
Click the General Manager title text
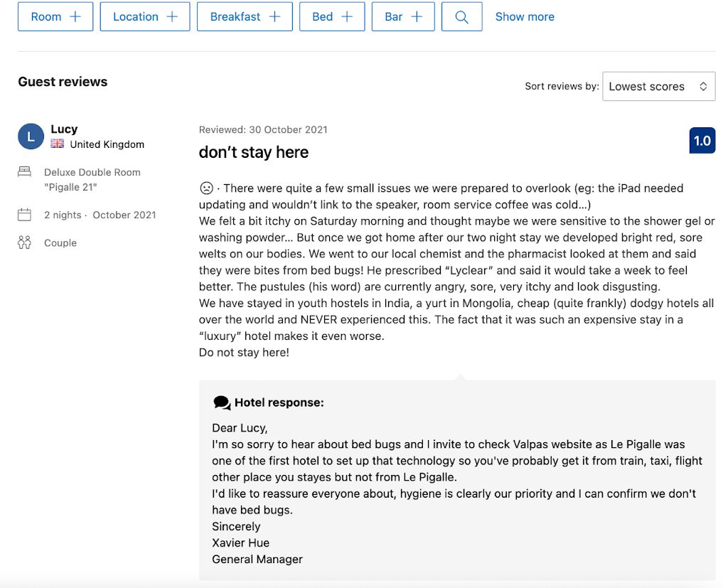click(x=257, y=560)
